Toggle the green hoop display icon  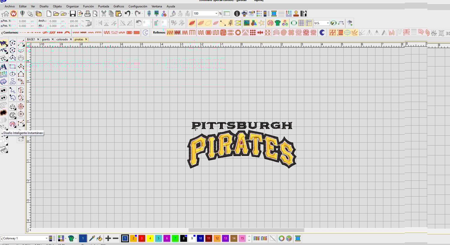pos(294,23)
